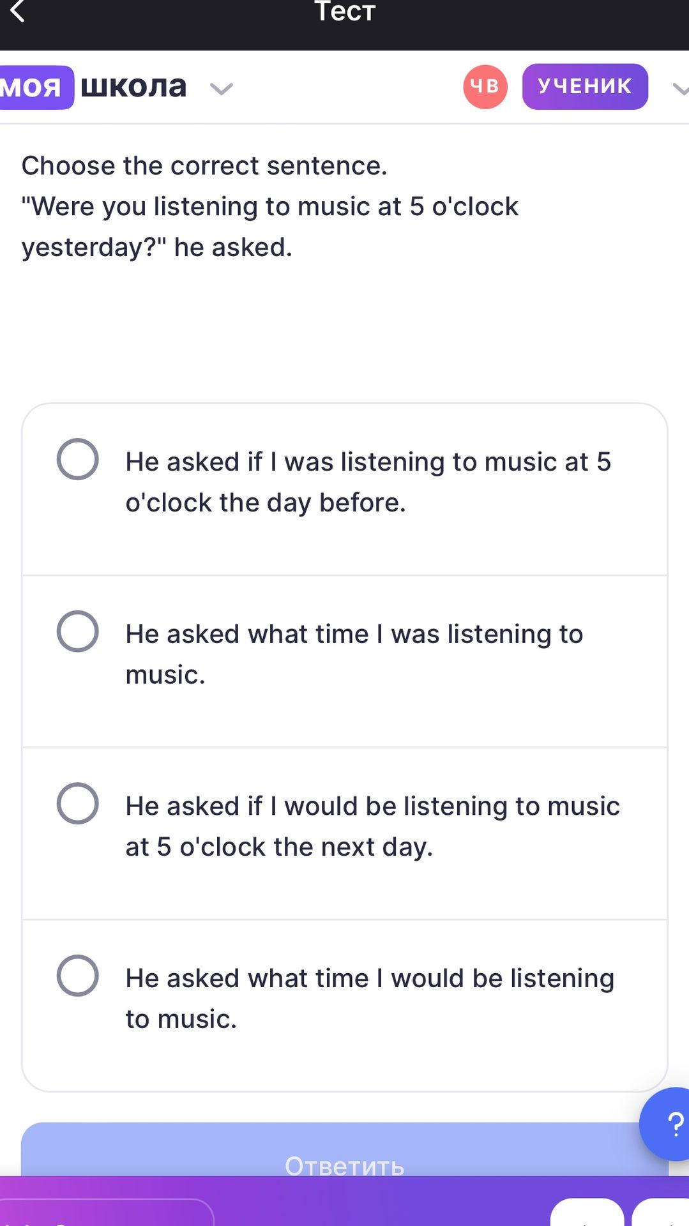Image resolution: width=689 pixels, height=1226 pixels.
Task: Open the blue question mark help bubble
Action: pos(667,1124)
